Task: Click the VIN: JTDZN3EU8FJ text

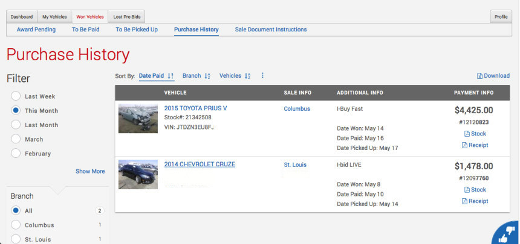Action: (x=188, y=127)
